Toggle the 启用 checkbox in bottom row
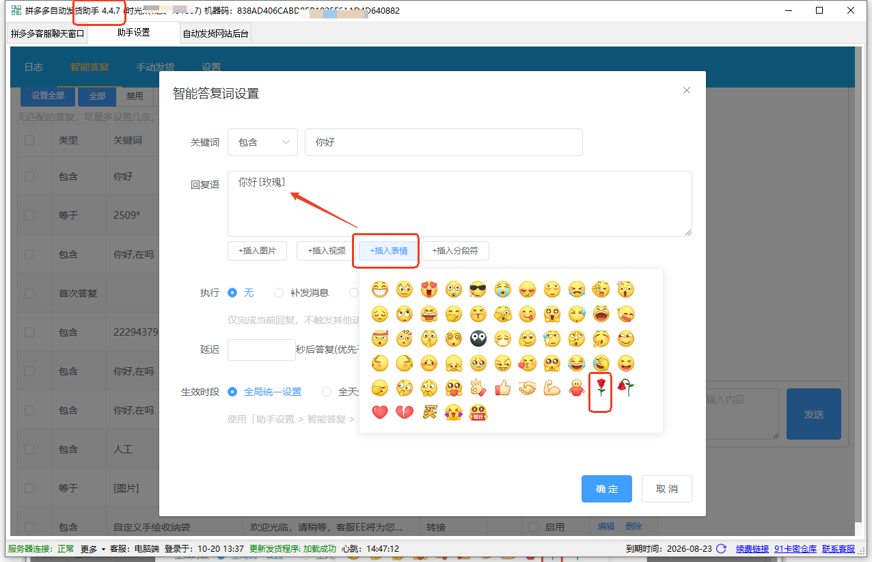 click(x=534, y=527)
